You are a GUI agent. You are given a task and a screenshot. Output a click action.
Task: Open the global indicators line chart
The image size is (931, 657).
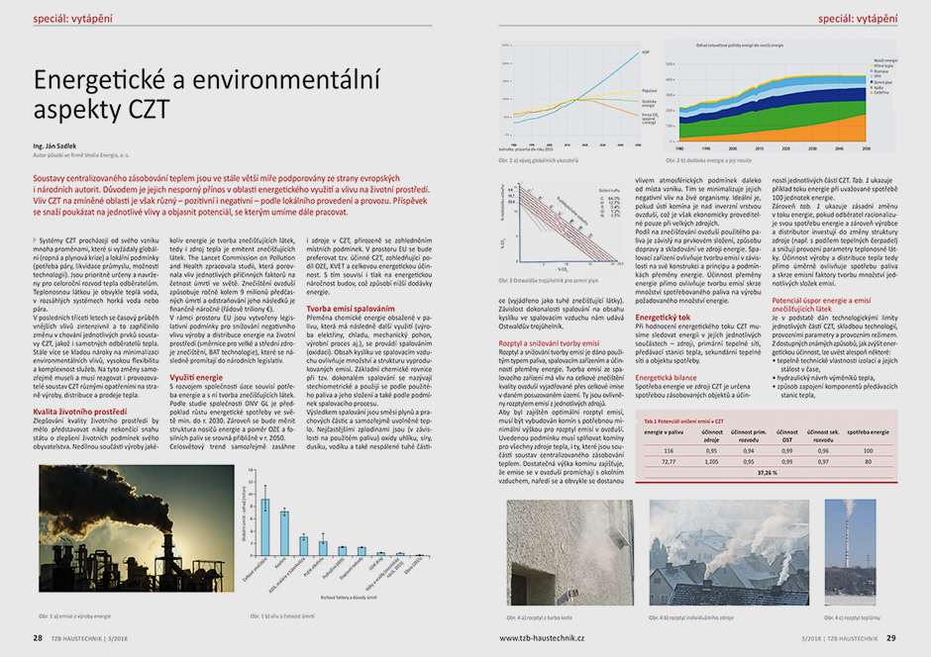(x=579, y=96)
